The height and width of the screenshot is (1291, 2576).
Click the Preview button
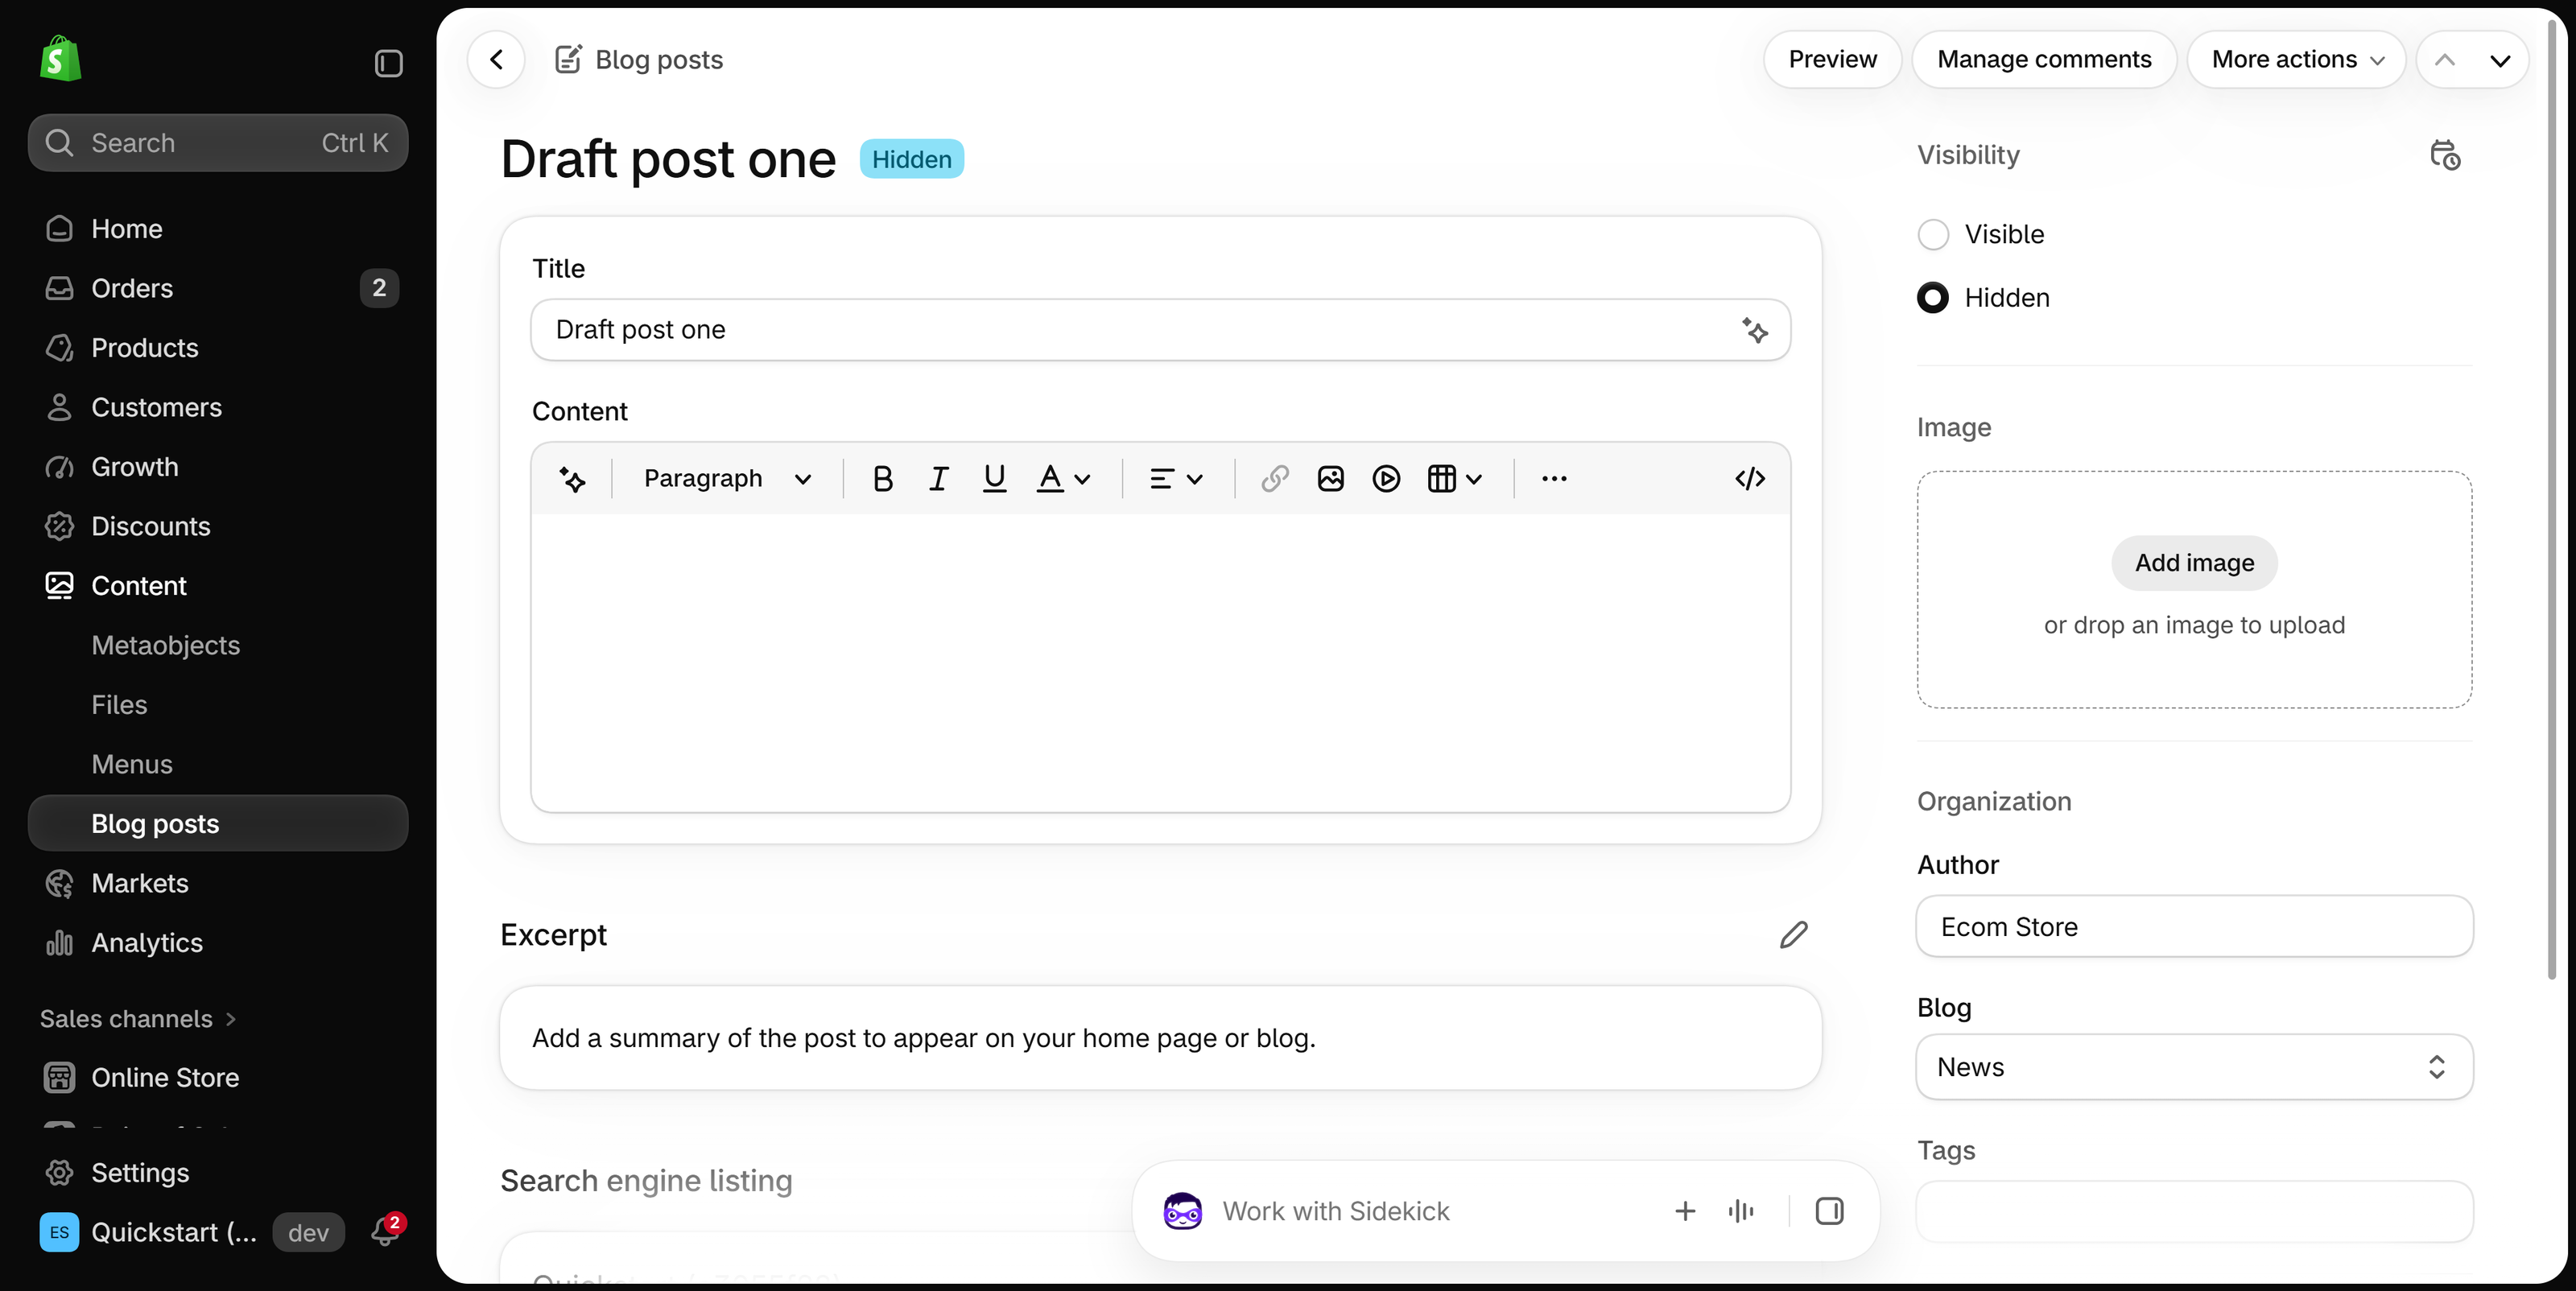click(1832, 60)
